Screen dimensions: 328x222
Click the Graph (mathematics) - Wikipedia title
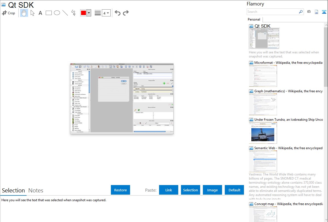click(288, 91)
